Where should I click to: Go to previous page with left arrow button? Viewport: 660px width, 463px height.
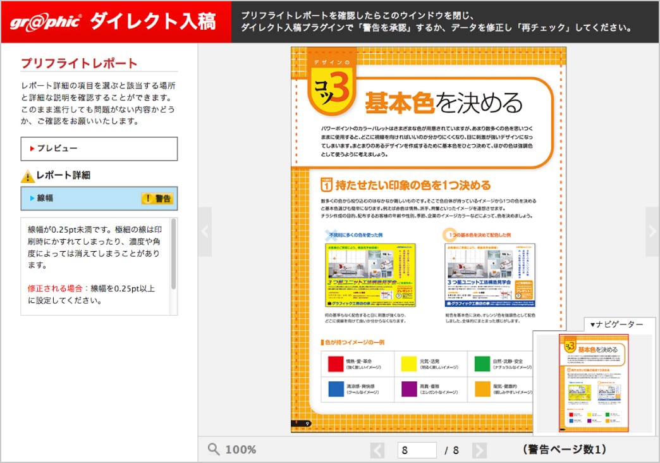pos(377,450)
